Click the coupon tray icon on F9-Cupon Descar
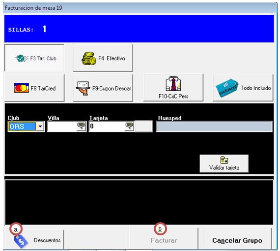This screenshot has width=280, height=251. [x=83, y=88]
